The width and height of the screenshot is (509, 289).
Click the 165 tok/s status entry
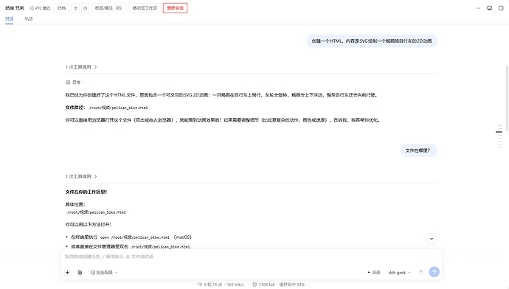coord(221,285)
